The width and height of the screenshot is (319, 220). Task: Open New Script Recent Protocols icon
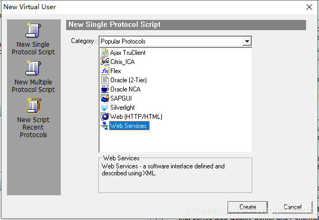coord(33,105)
